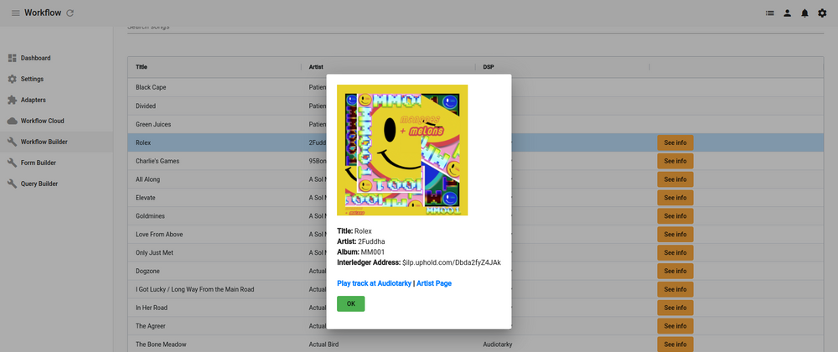The width and height of the screenshot is (838, 352).
Task: Open the Artist Page link
Action: click(434, 283)
